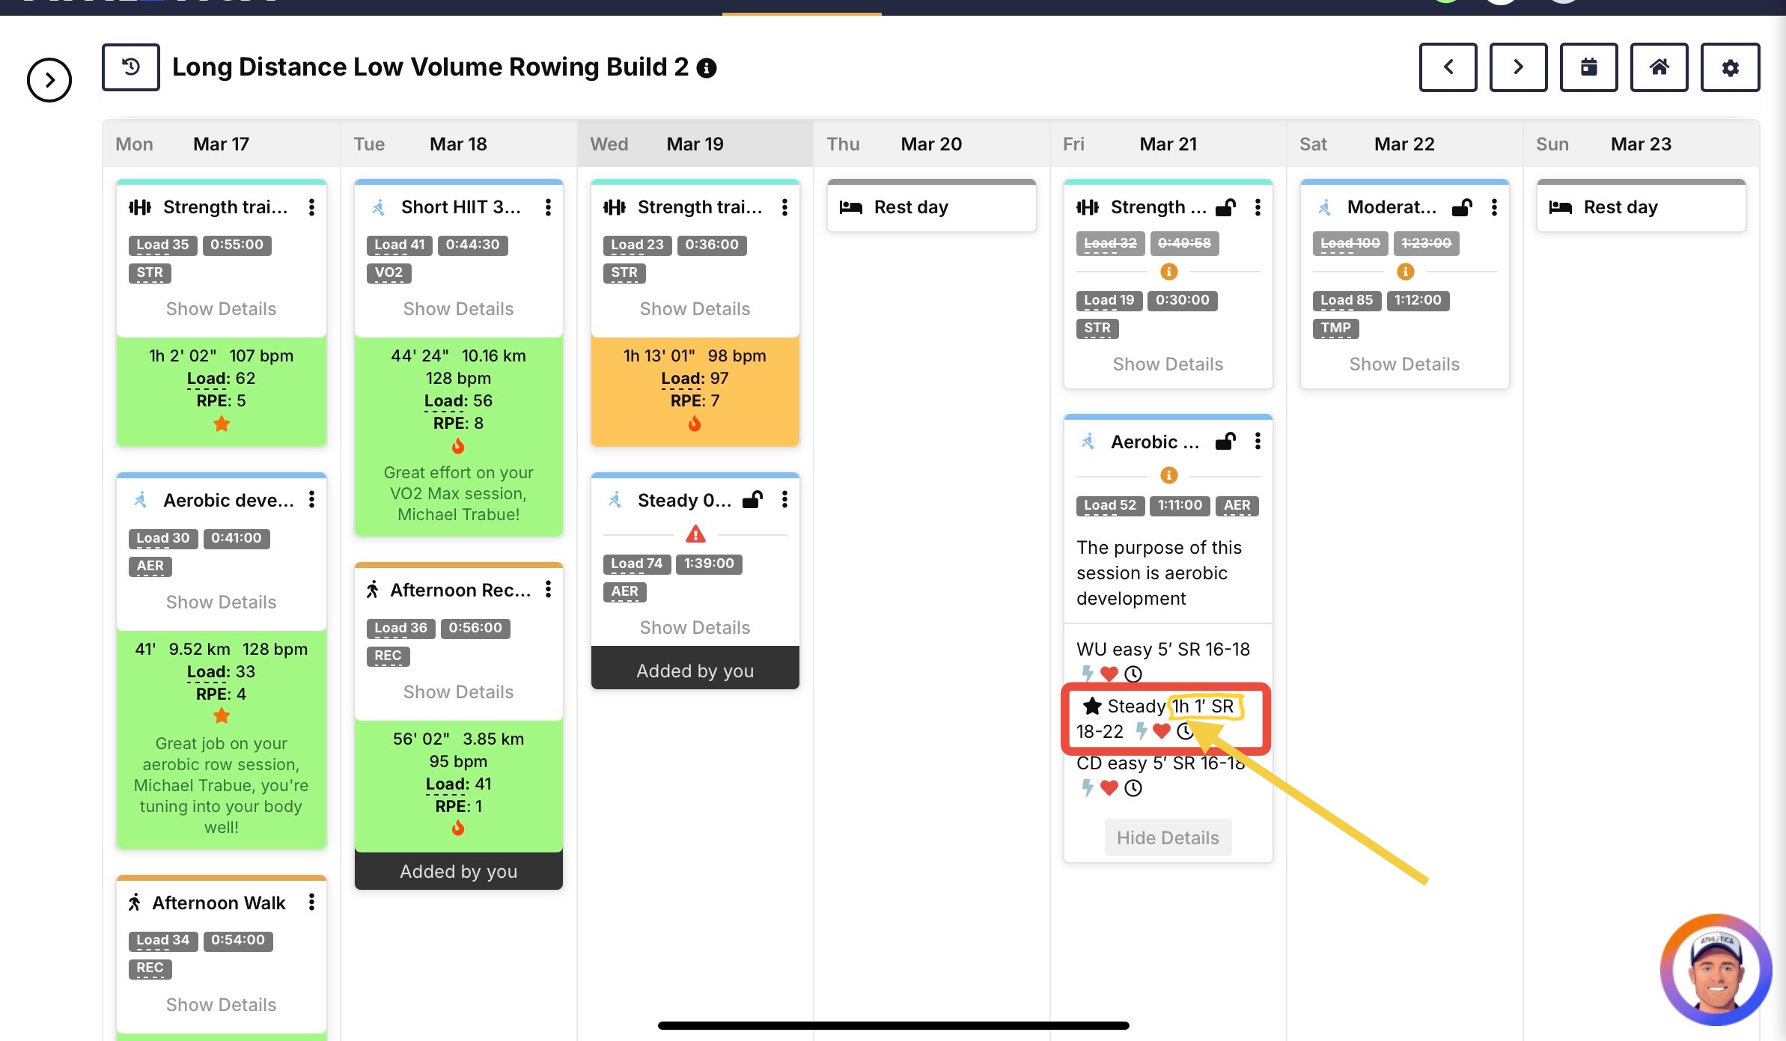Toggle the lock on Friday Strength workout
The width and height of the screenshot is (1786, 1041).
pos(1225,207)
